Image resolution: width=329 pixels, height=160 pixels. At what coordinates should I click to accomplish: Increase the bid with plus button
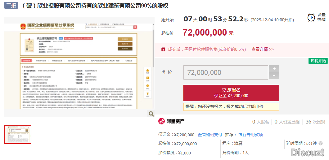(x=274, y=69)
